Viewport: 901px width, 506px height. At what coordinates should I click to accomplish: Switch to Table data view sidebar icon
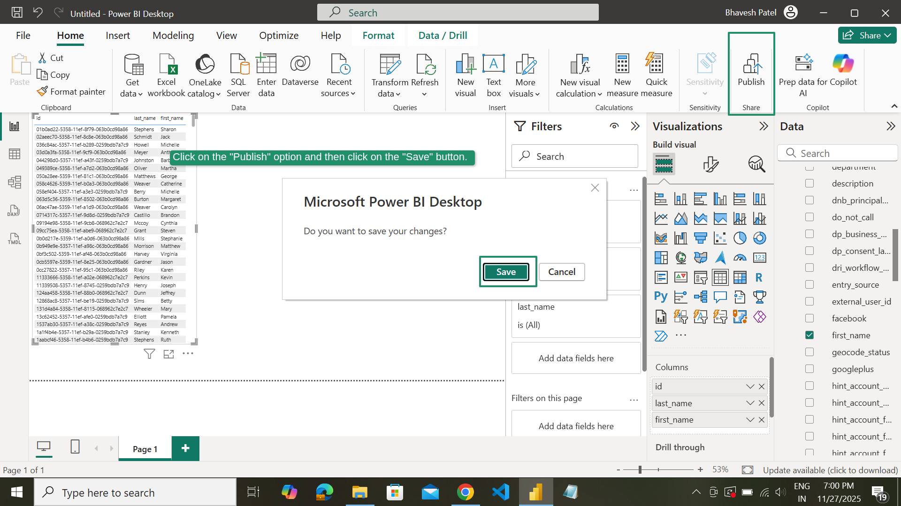point(15,154)
